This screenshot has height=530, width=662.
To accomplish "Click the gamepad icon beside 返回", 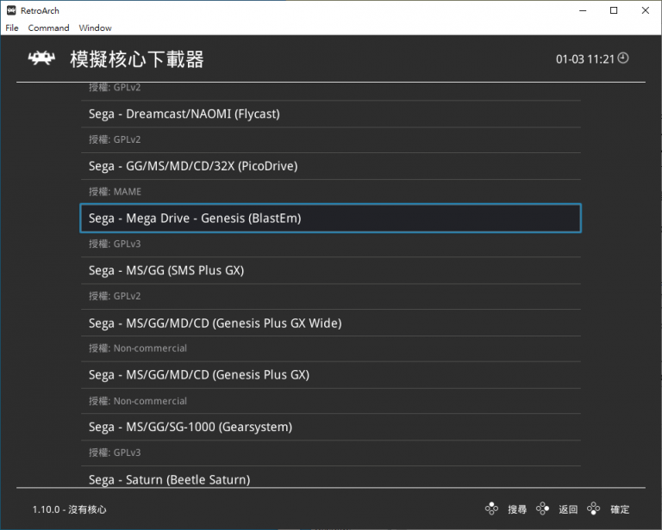I will [542, 508].
